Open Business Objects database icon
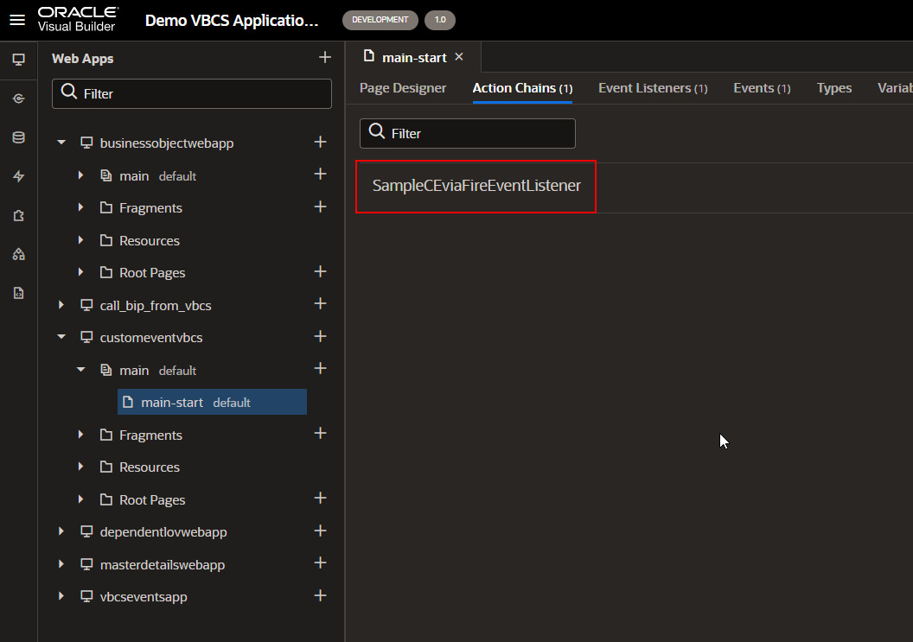Screen dimensions: 913x642 (x=19, y=137)
